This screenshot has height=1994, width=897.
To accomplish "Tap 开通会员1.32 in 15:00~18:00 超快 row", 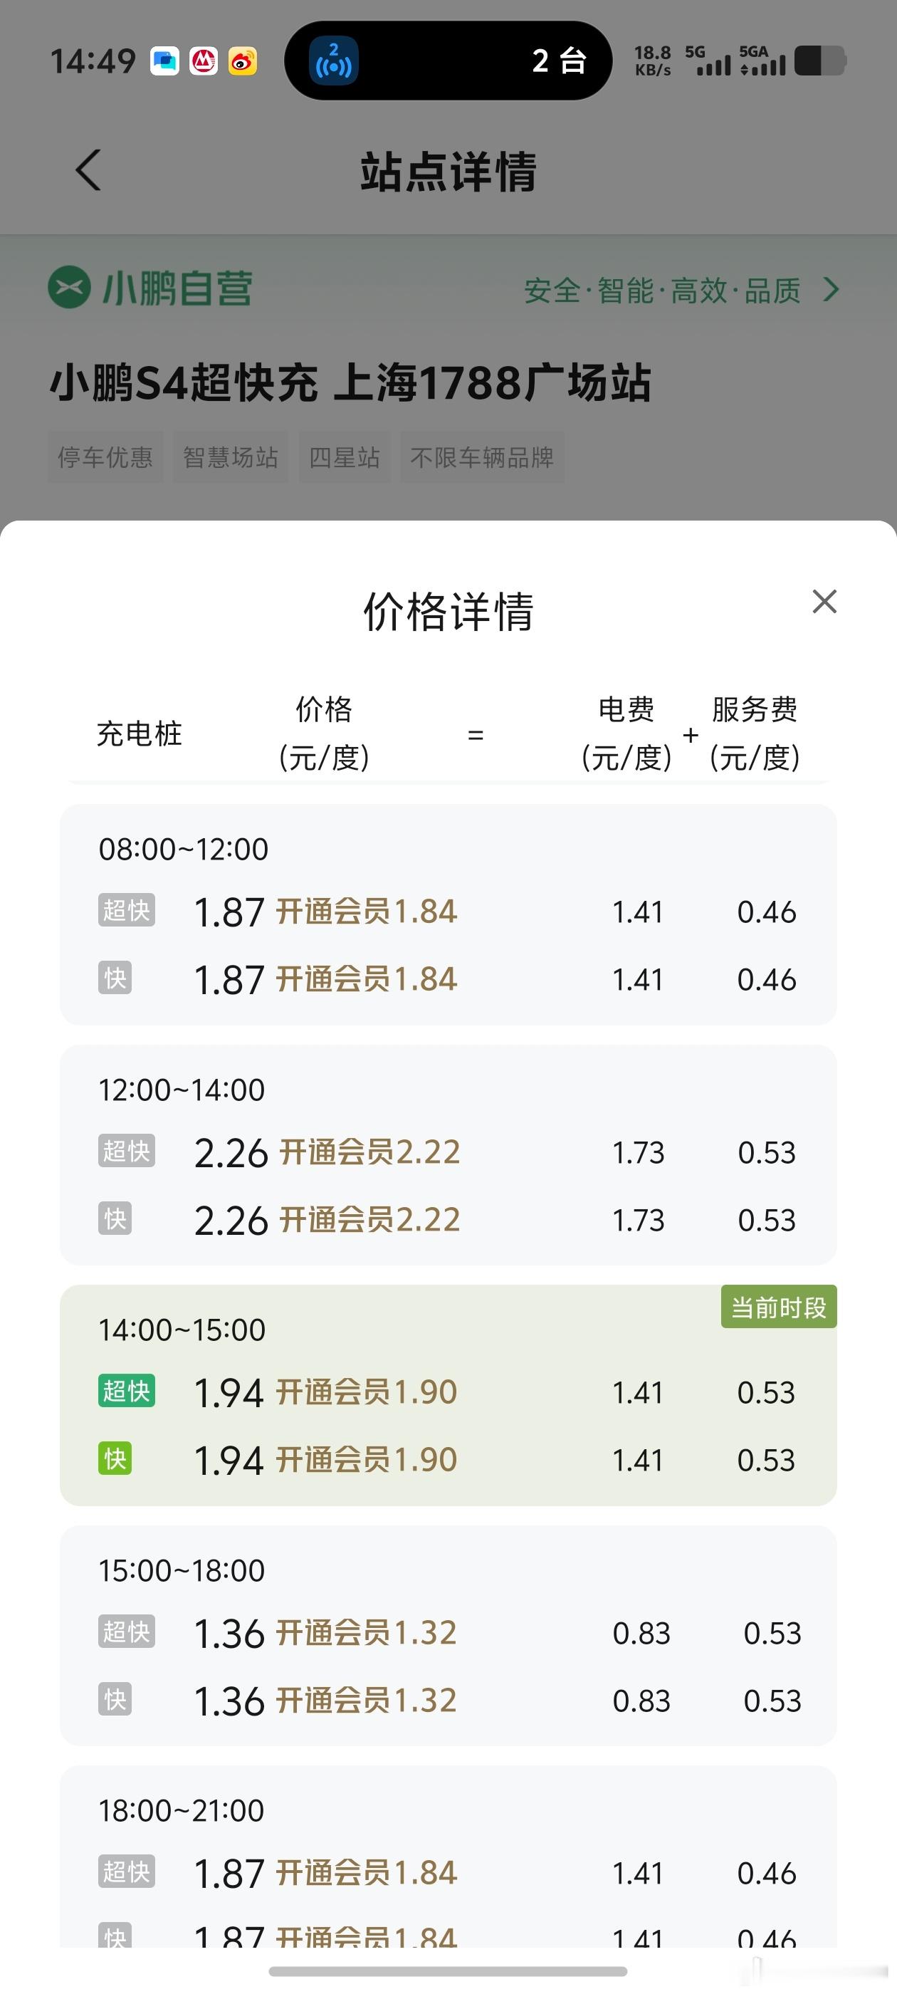I will click(367, 1632).
